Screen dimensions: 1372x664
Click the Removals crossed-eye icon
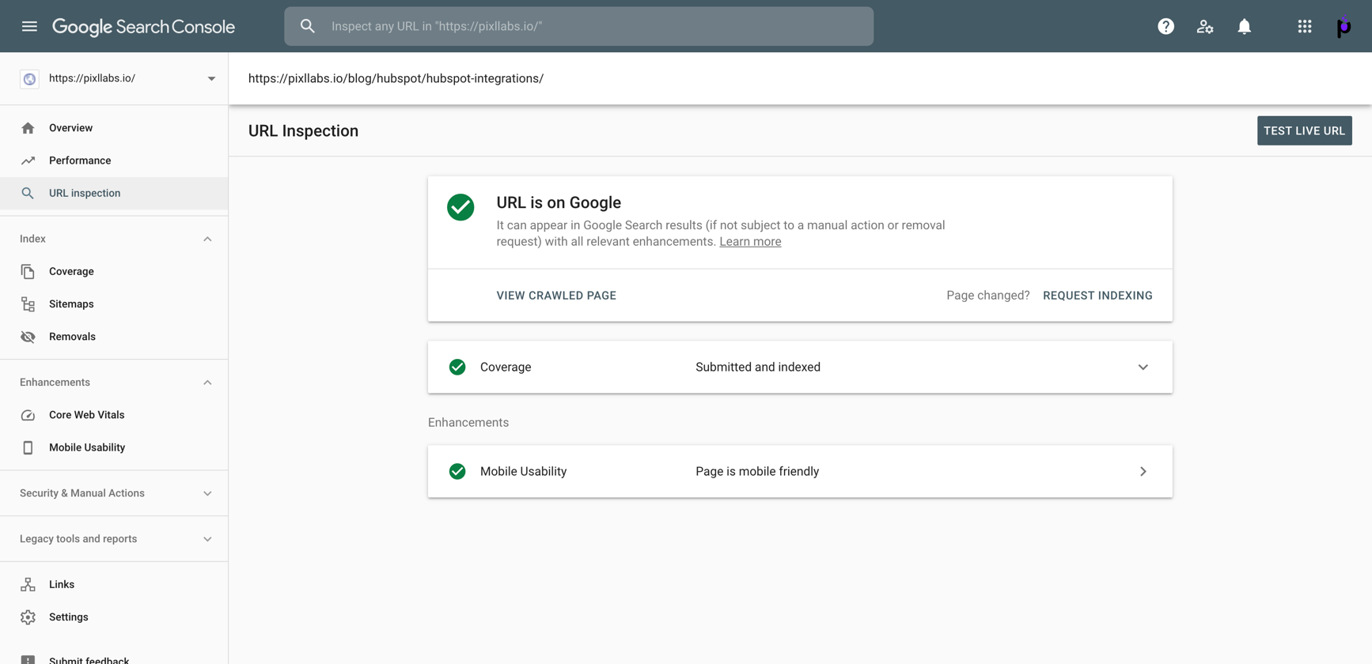[28, 337]
